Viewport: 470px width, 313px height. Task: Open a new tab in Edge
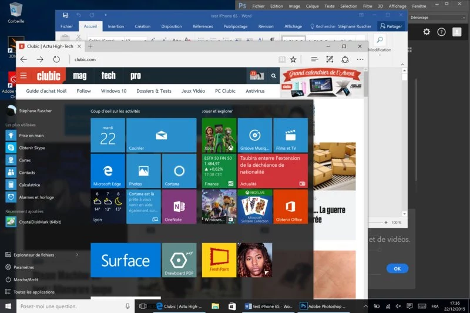(90, 46)
